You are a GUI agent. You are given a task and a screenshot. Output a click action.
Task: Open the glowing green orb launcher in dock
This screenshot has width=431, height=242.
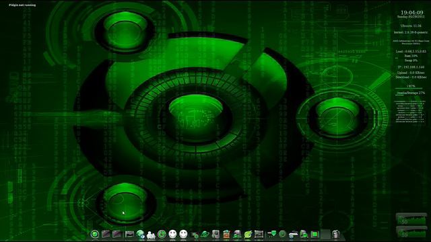[x=95, y=234]
